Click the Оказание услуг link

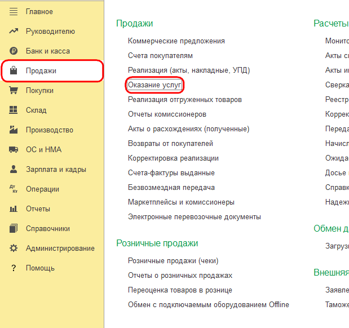pos(154,85)
